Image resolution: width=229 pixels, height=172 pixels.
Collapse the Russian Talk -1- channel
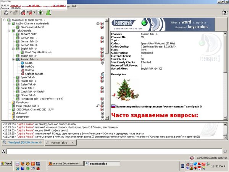(13, 60)
